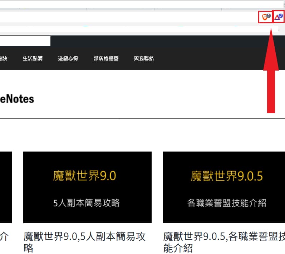Image resolution: width=285 pixels, height=254 pixels.
Task: Open the 魔獸世界9.0 article thumbnail
Action: point(87,187)
